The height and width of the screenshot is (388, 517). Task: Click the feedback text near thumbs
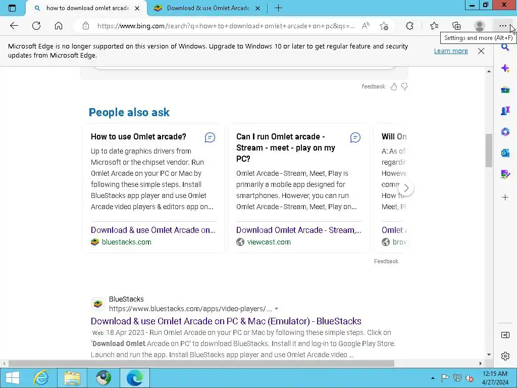373,86
